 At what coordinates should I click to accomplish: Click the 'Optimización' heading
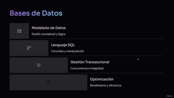click(x=102, y=79)
